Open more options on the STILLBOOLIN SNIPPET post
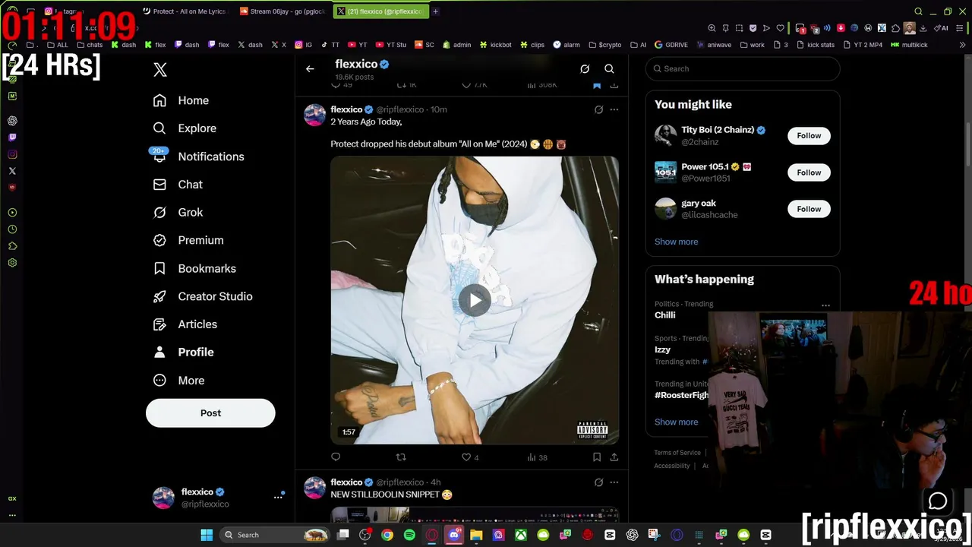The height and width of the screenshot is (547, 972). [614, 482]
